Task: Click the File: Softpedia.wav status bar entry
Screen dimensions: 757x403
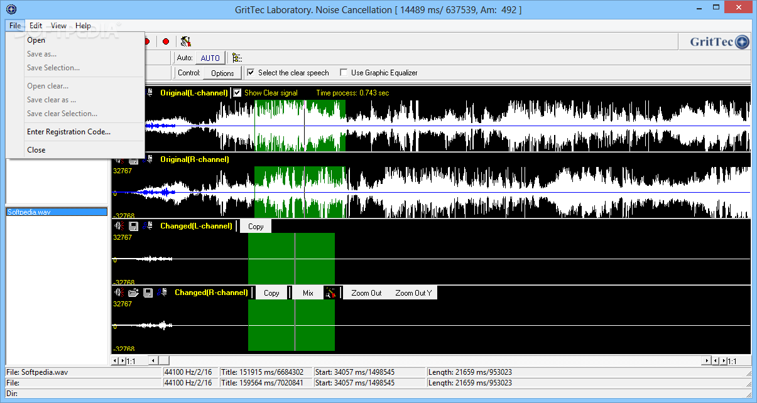Action: [83, 372]
